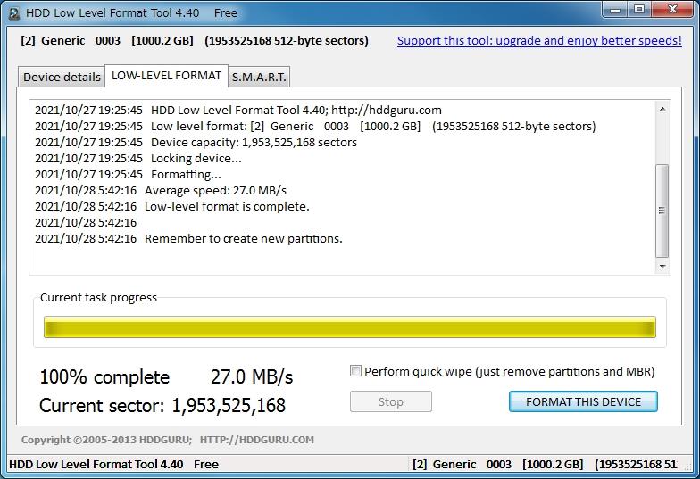Click the Stop button
This screenshot has width=700, height=479.
[391, 401]
